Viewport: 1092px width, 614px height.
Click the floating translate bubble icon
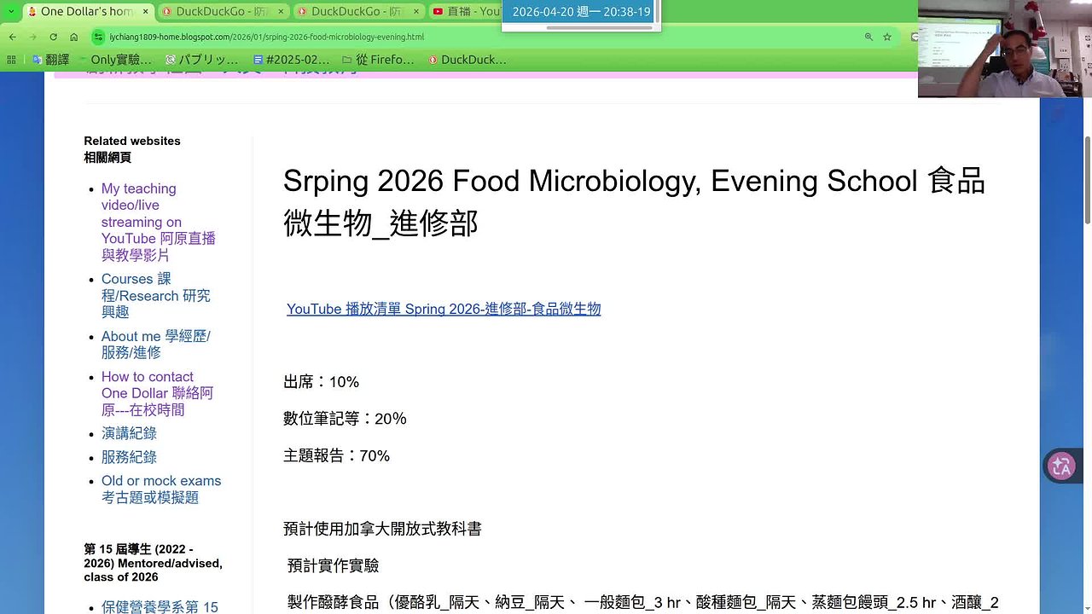click(1061, 466)
